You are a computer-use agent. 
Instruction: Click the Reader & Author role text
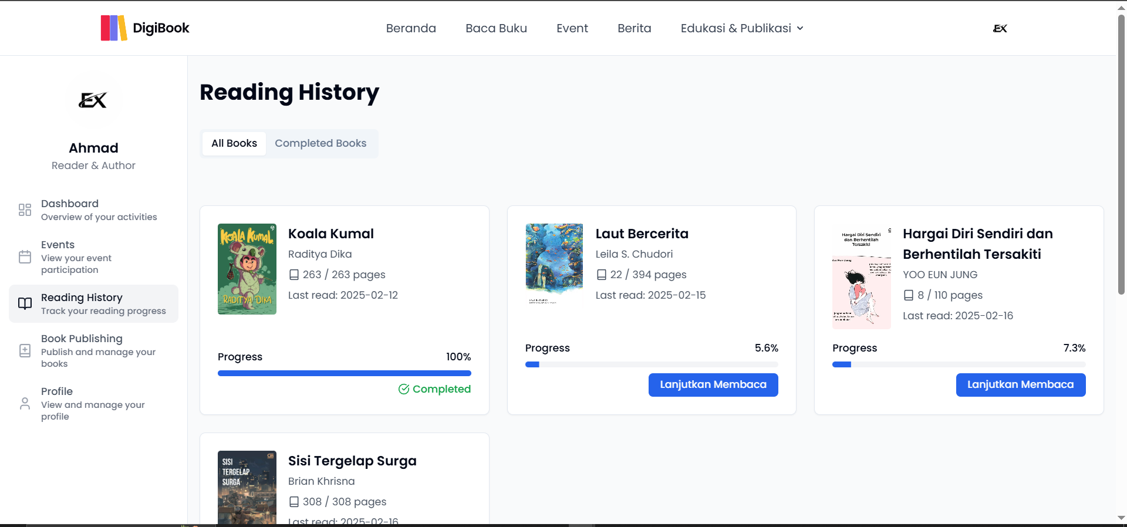[x=93, y=165]
